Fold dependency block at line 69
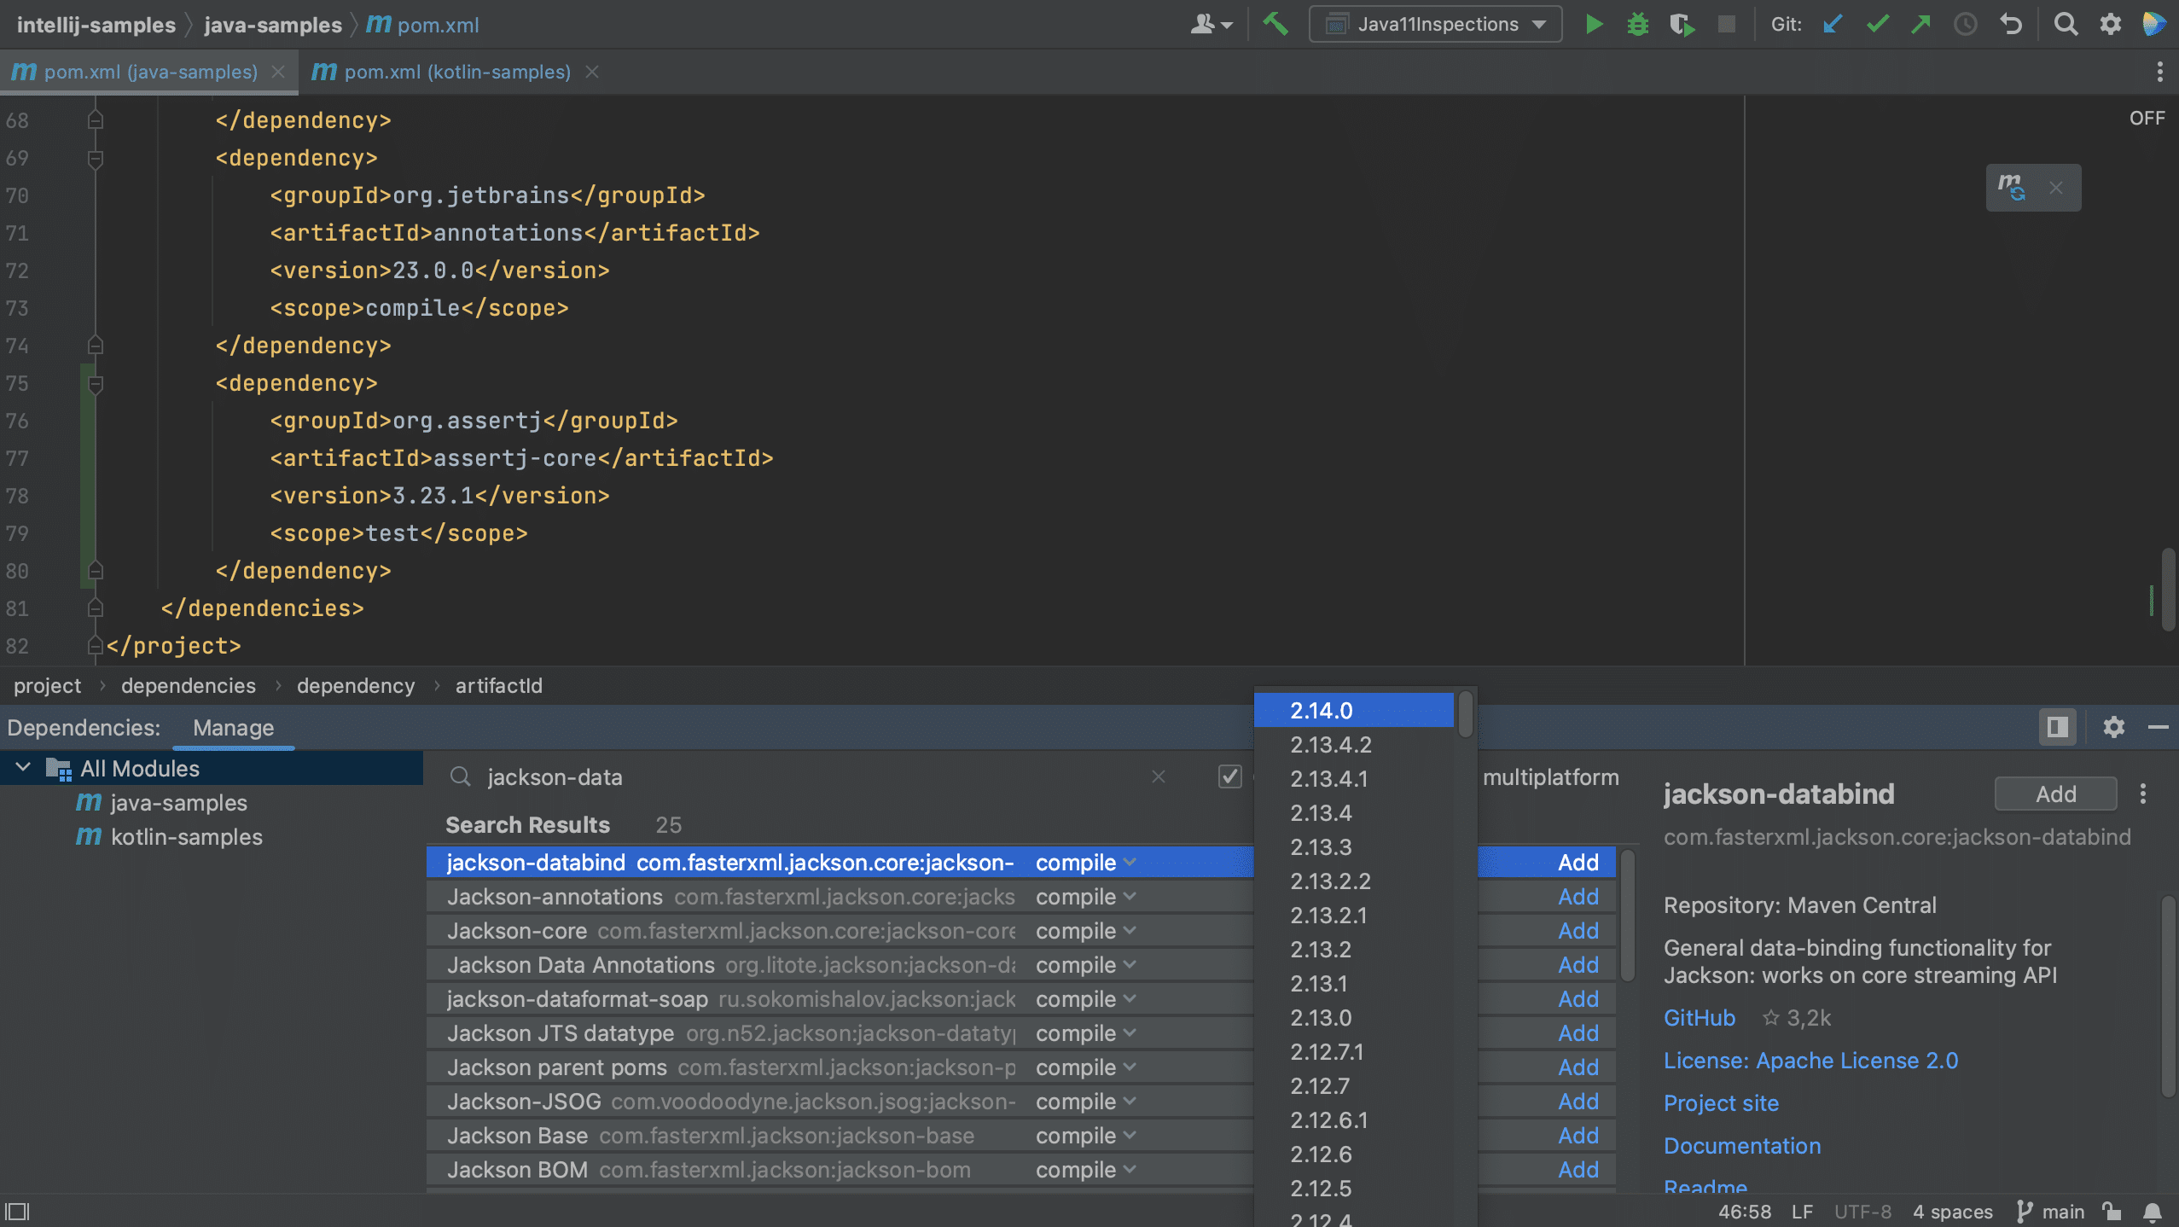Image resolution: width=2179 pixels, height=1227 pixels. pos(96,158)
